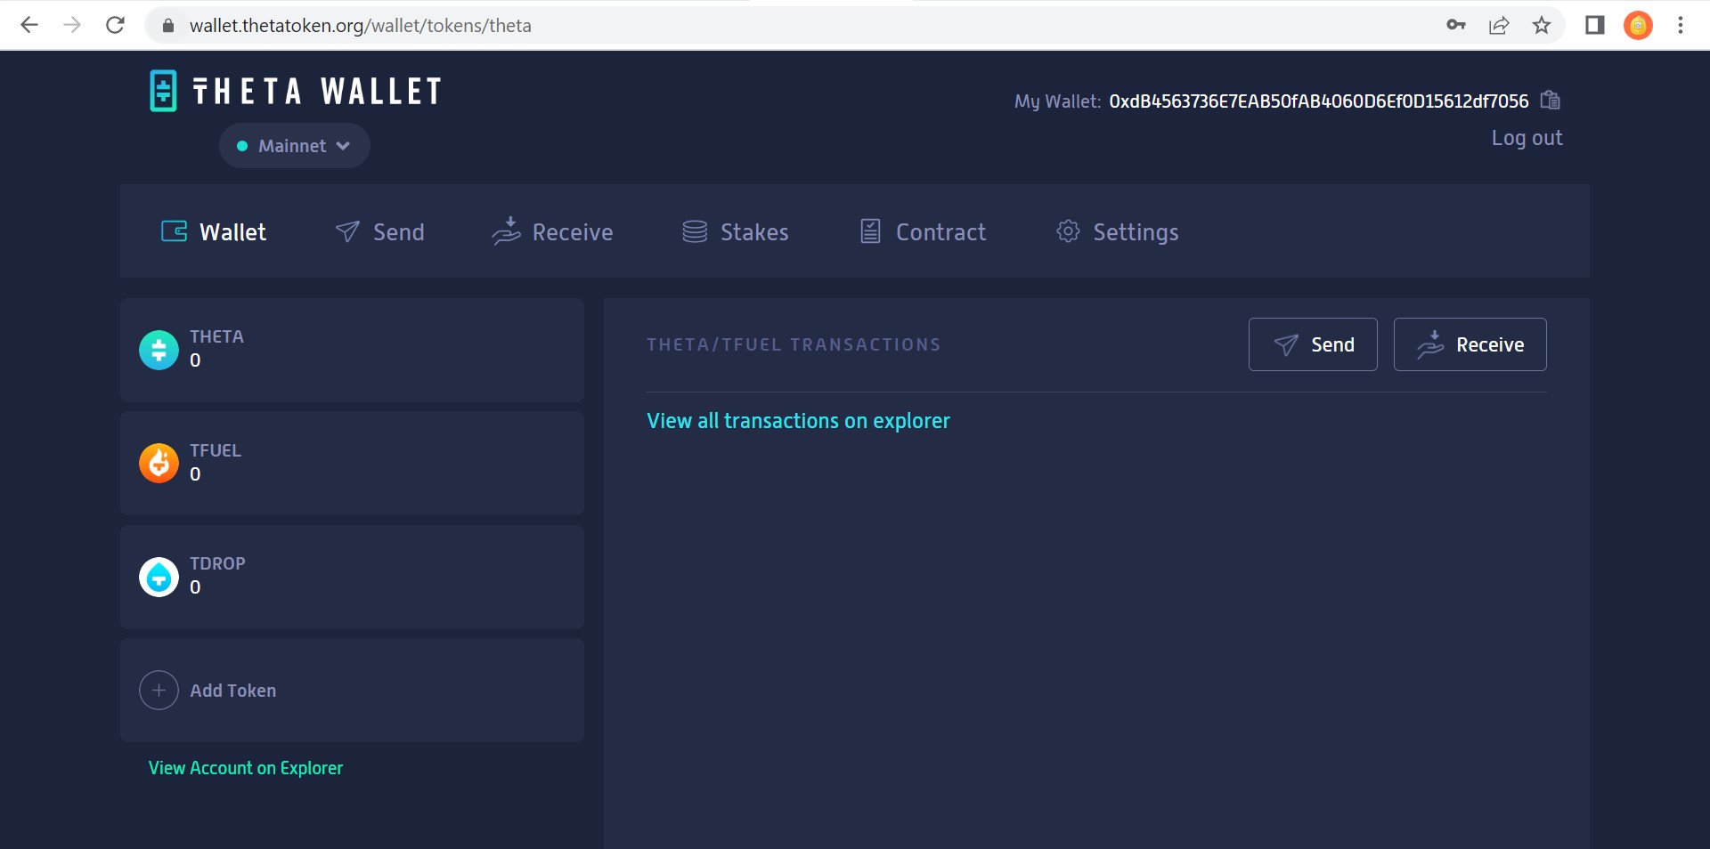The image size is (1710, 849).
Task: Open the Receive tab in navigation
Action: point(552,231)
